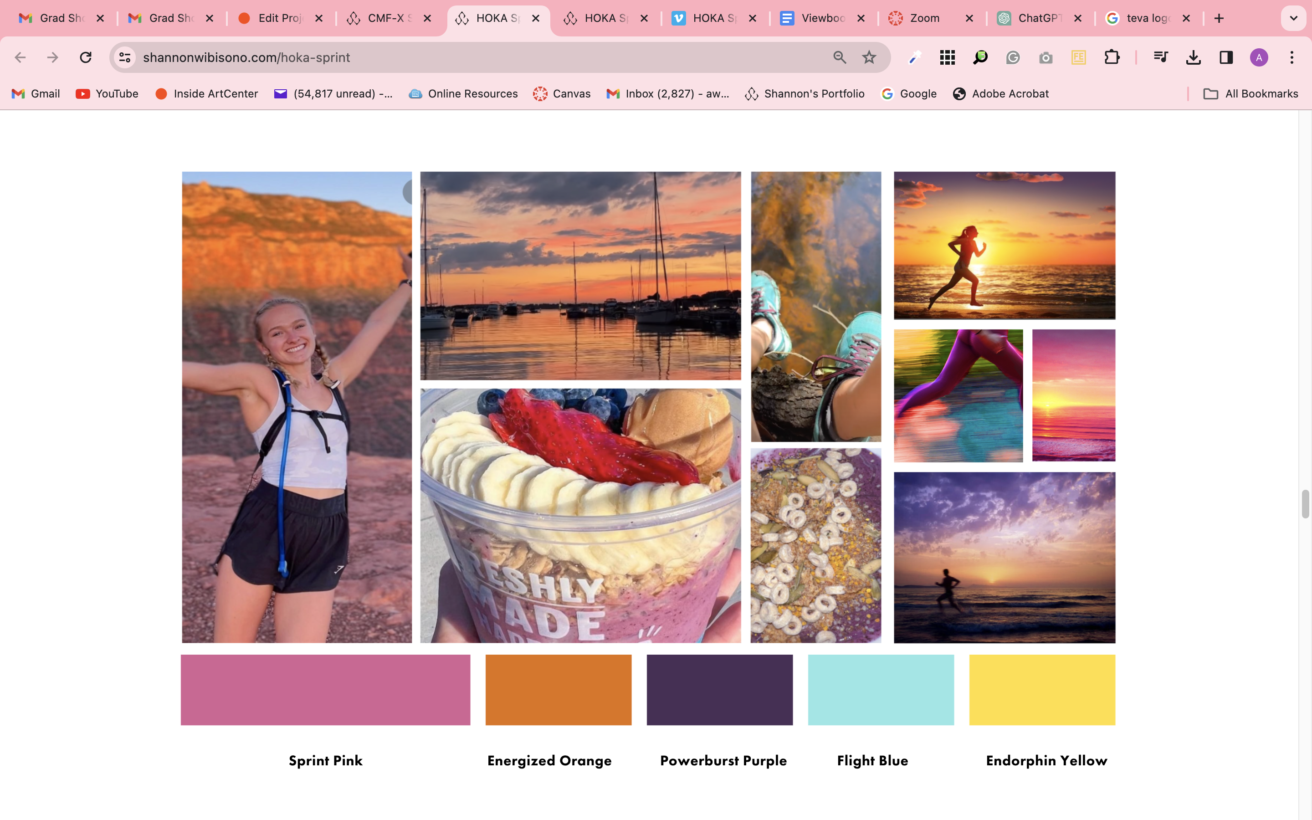This screenshot has height=820, width=1312.
Task: Click the address bar URL field
Action: coord(477,57)
